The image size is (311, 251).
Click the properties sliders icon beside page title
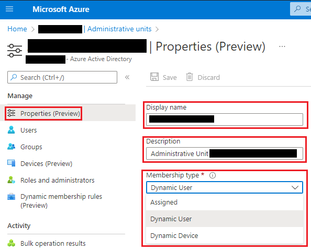pos(15,51)
